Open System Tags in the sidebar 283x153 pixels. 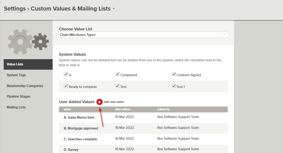16,75
